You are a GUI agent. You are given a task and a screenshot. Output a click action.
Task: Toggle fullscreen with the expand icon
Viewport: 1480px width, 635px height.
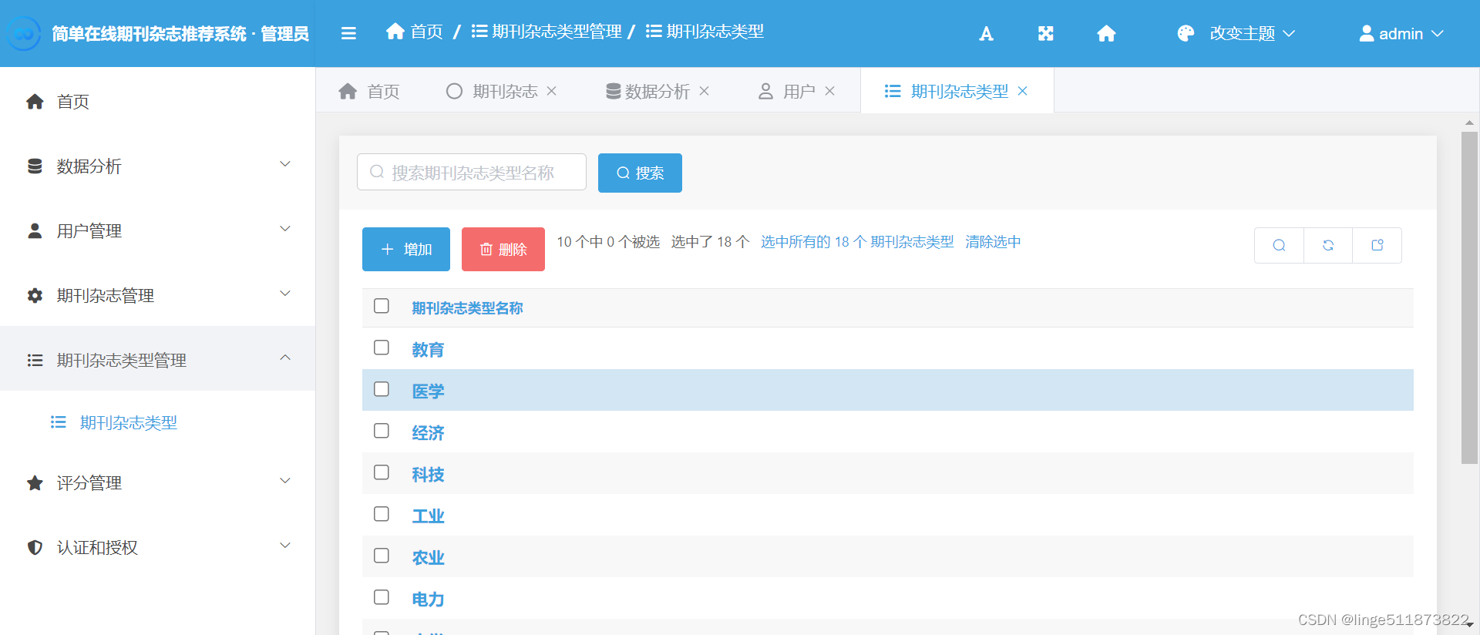[1045, 33]
